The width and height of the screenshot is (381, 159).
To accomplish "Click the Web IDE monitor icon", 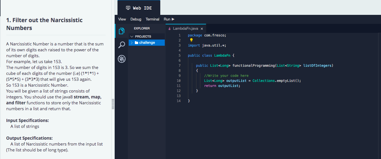I will [128, 8].
